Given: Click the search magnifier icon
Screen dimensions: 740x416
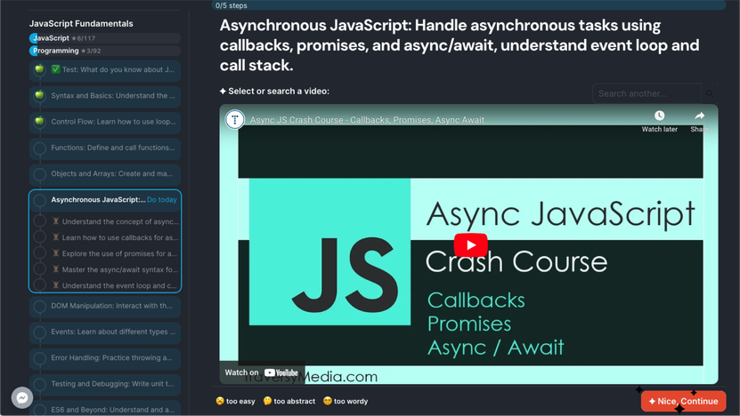Looking at the screenshot, I should (710, 93).
